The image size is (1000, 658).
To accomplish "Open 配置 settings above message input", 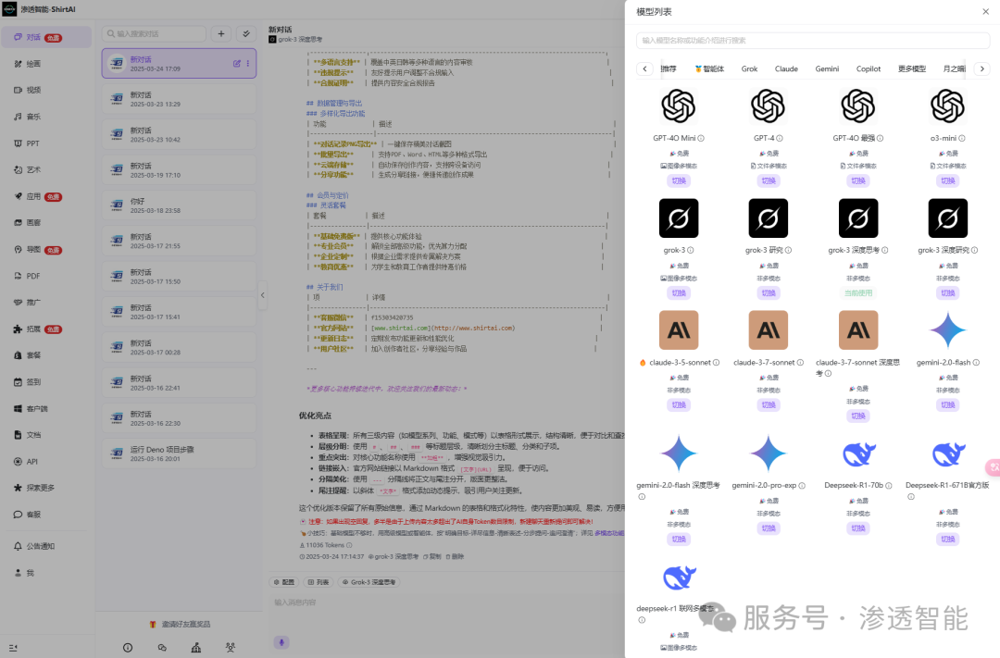I will click(284, 582).
